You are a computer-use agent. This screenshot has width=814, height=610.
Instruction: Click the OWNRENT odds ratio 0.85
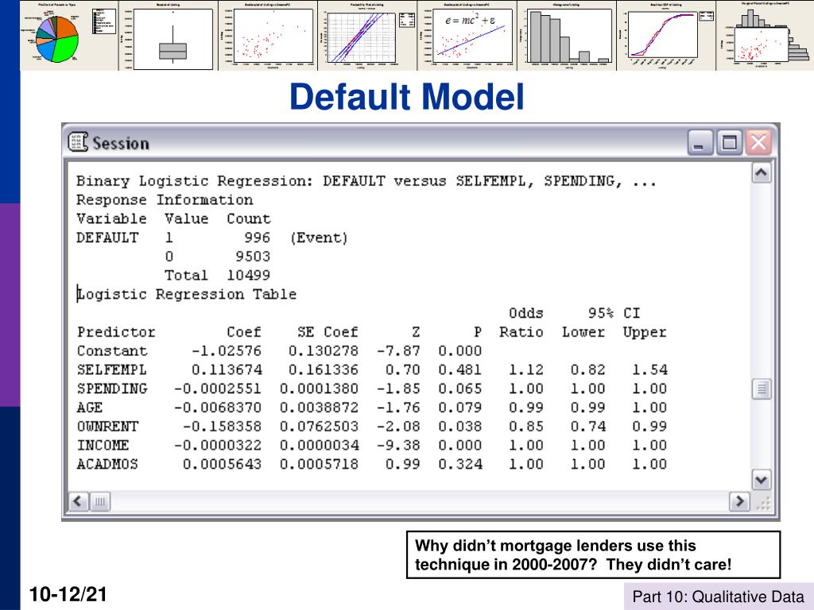pyautogui.click(x=526, y=427)
